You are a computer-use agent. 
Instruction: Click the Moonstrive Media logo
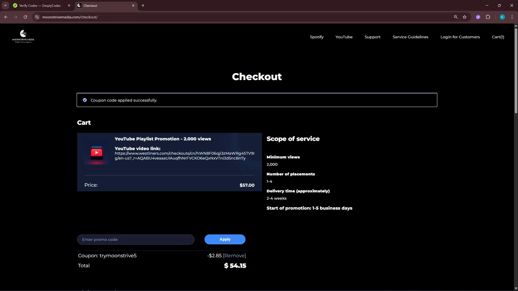[23, 36]
